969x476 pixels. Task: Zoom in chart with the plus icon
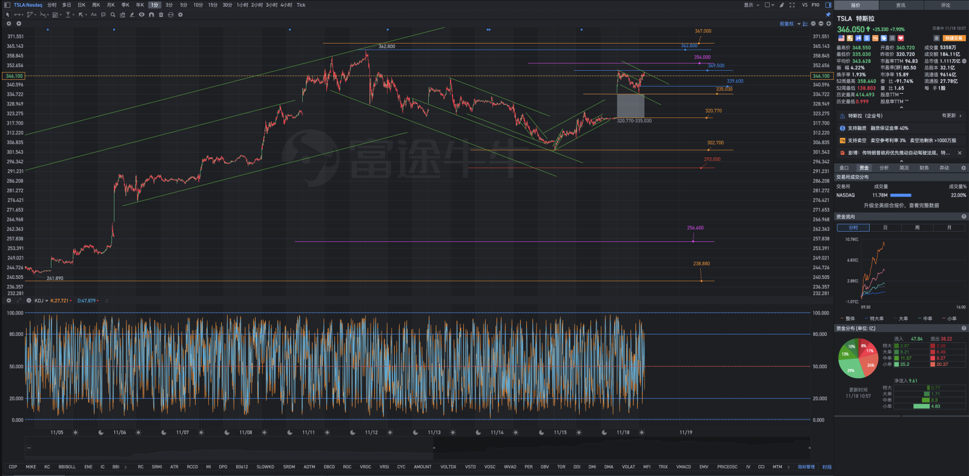tap(828, 24)
